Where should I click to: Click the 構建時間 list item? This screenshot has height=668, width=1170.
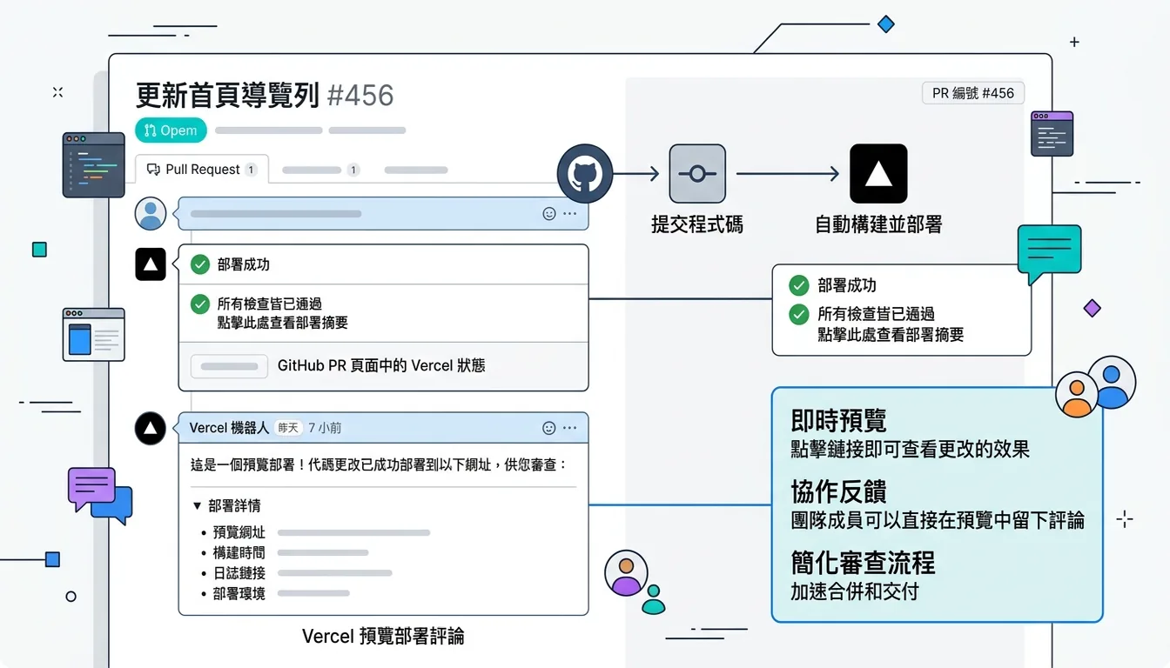(239, 553)
